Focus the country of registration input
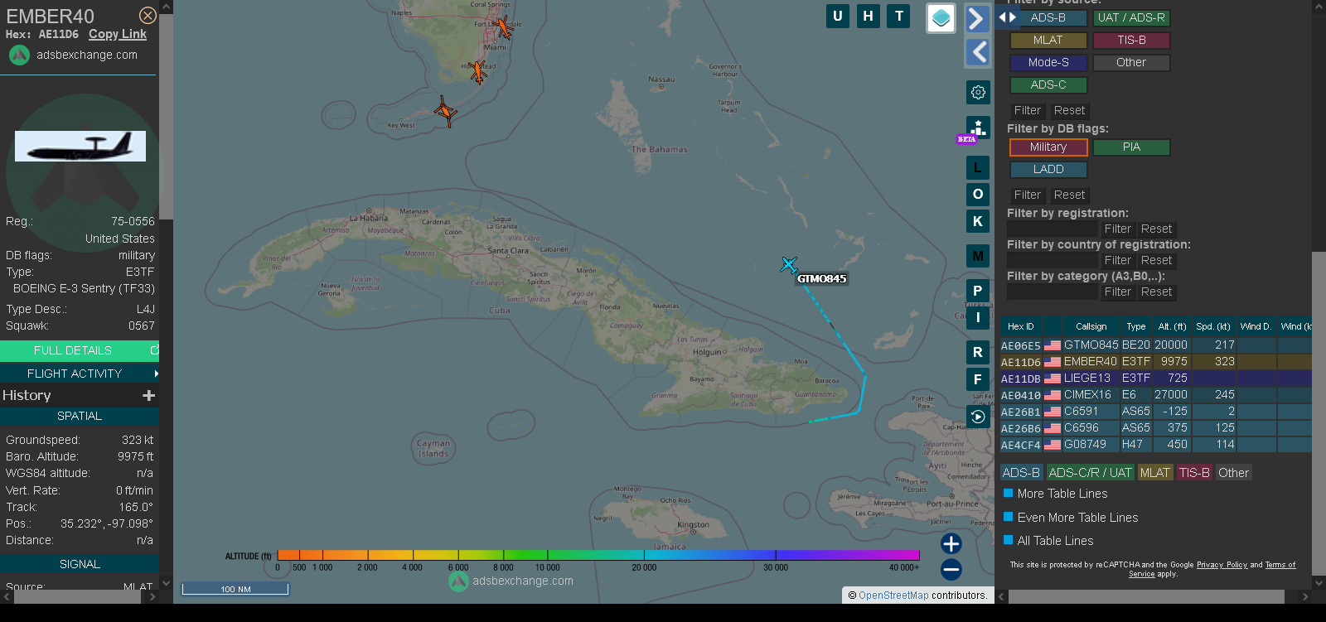This screenshot has width=1326, height=622. 1052,260
